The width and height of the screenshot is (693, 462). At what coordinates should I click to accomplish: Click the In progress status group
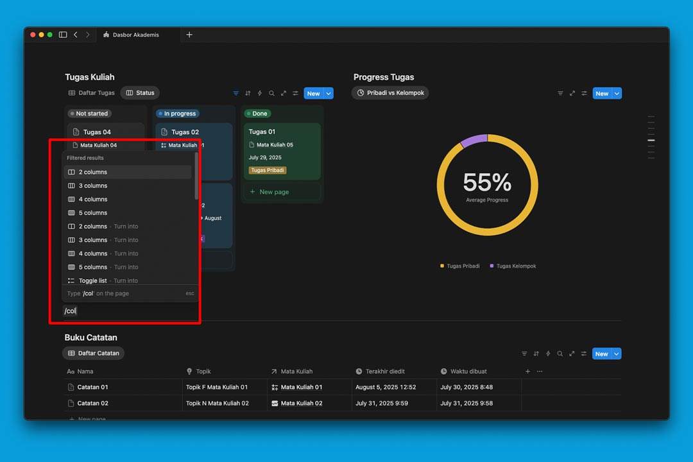click(x=177, y=114)
